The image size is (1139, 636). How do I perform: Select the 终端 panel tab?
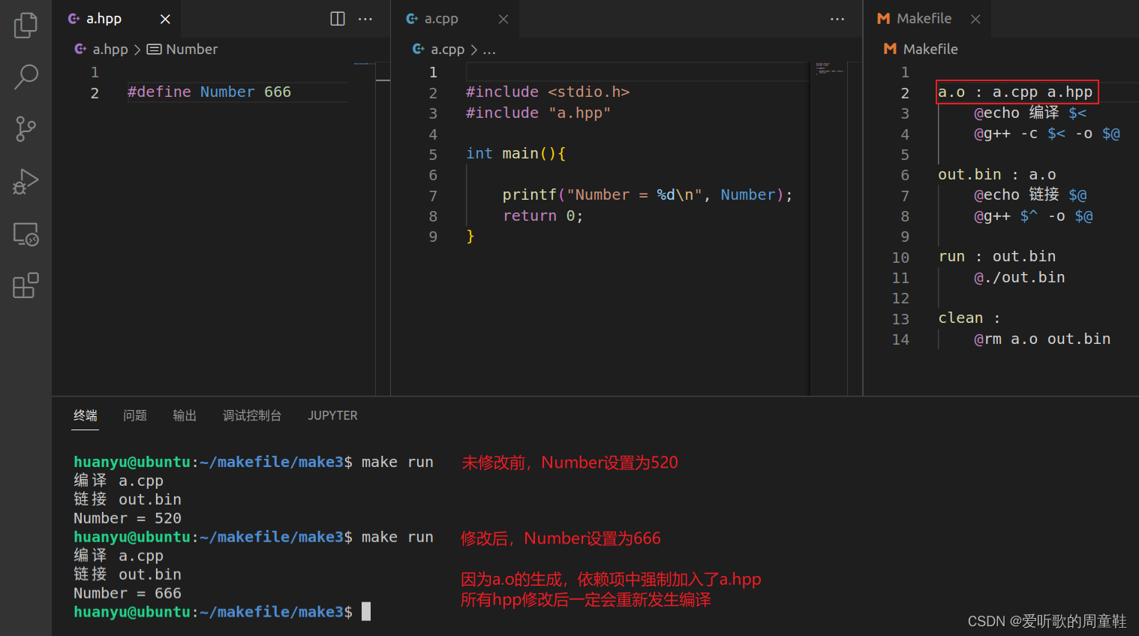click(x=86, y=415)
